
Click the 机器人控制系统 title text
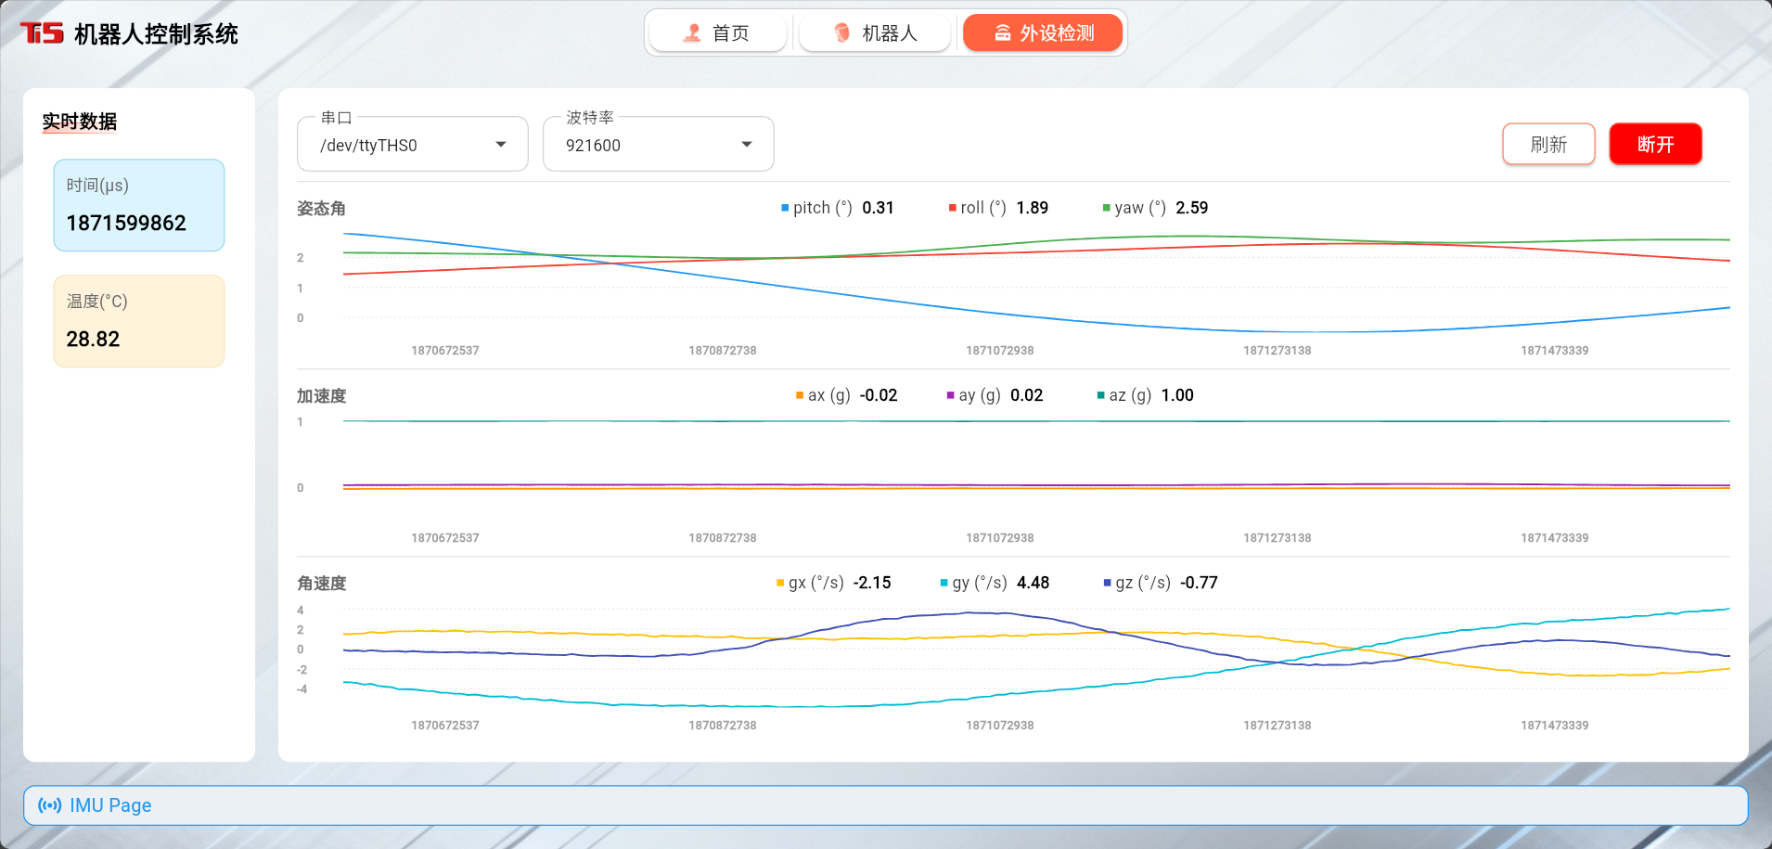pos(156,34)
